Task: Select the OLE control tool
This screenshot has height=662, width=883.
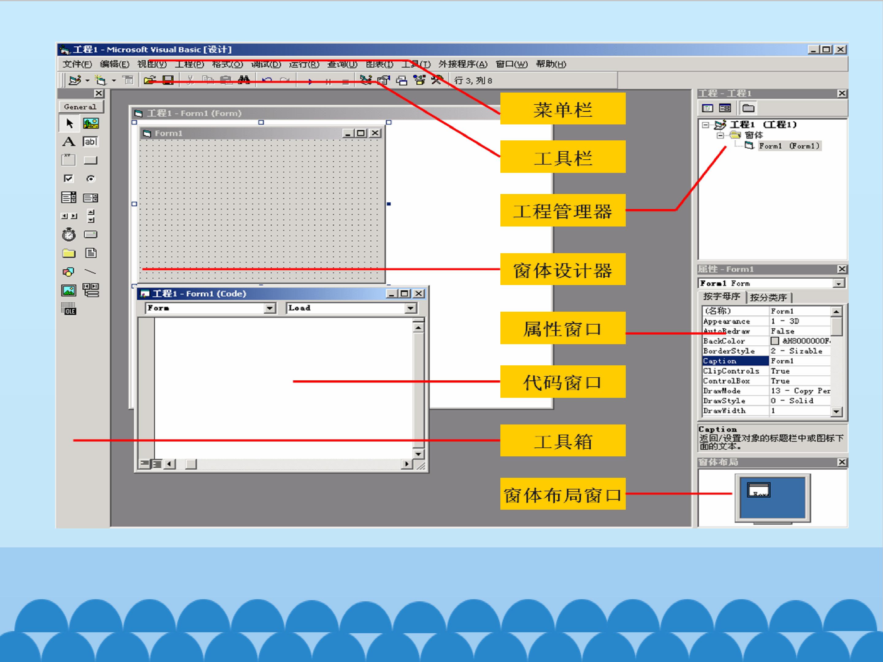Action: [x=69, y=309]
